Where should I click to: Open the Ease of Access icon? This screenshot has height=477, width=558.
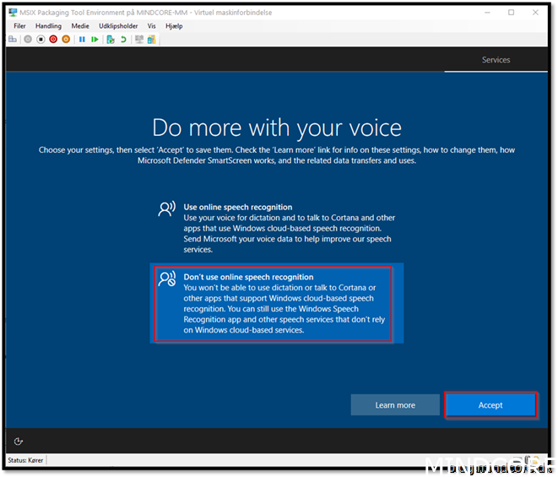point(19,441)
